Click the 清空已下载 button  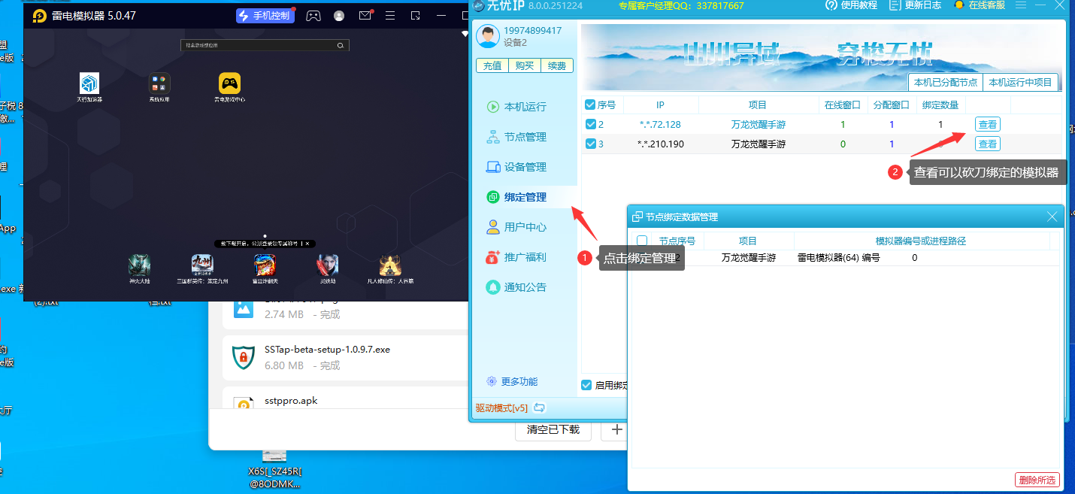tap(553, 429)
